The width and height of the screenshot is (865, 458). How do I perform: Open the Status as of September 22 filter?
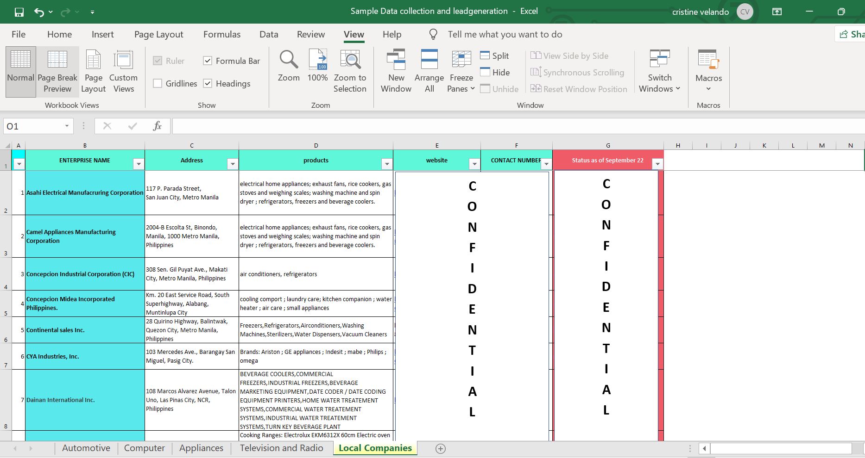[657, 164]
